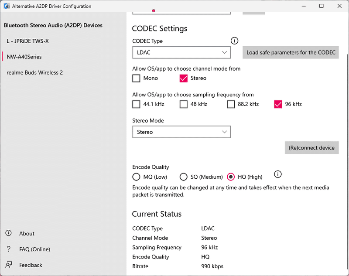Enable the 44.1 kHz sampling frequency

136,104
